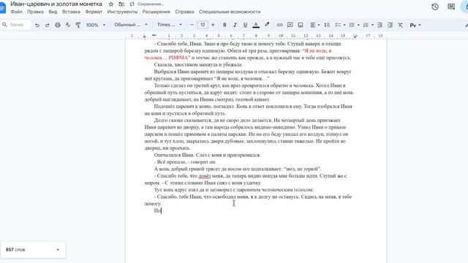Click the line starting Опечалился Иван
Viewport: 468px width, 263px height.
point(208,155)
